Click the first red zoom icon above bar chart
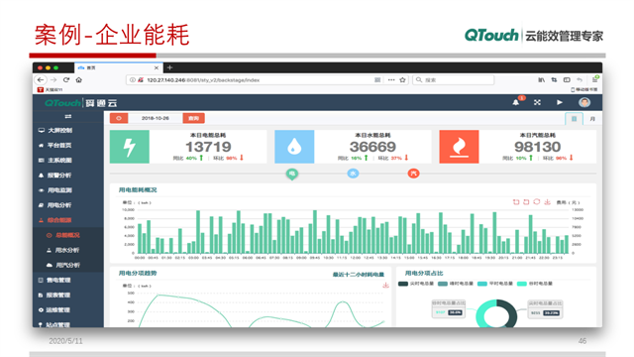The width and height of the screenshot is (634, 357). click(x=516, y=201)
